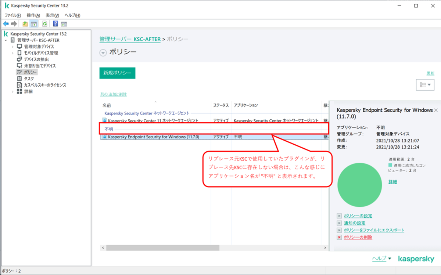The height and width of the screenshot is (275, 441).
Task: Click the 新規ポリシー button
Action: (117, 73)
